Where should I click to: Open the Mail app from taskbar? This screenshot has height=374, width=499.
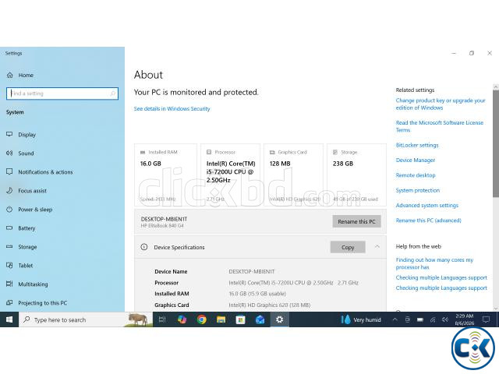click(x=260, y=319)
